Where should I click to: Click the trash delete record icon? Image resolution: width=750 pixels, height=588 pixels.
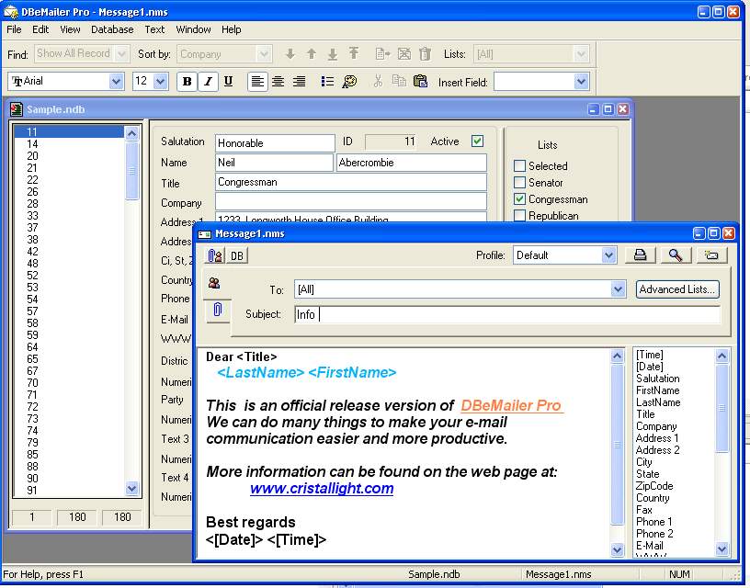click(425, 54)
